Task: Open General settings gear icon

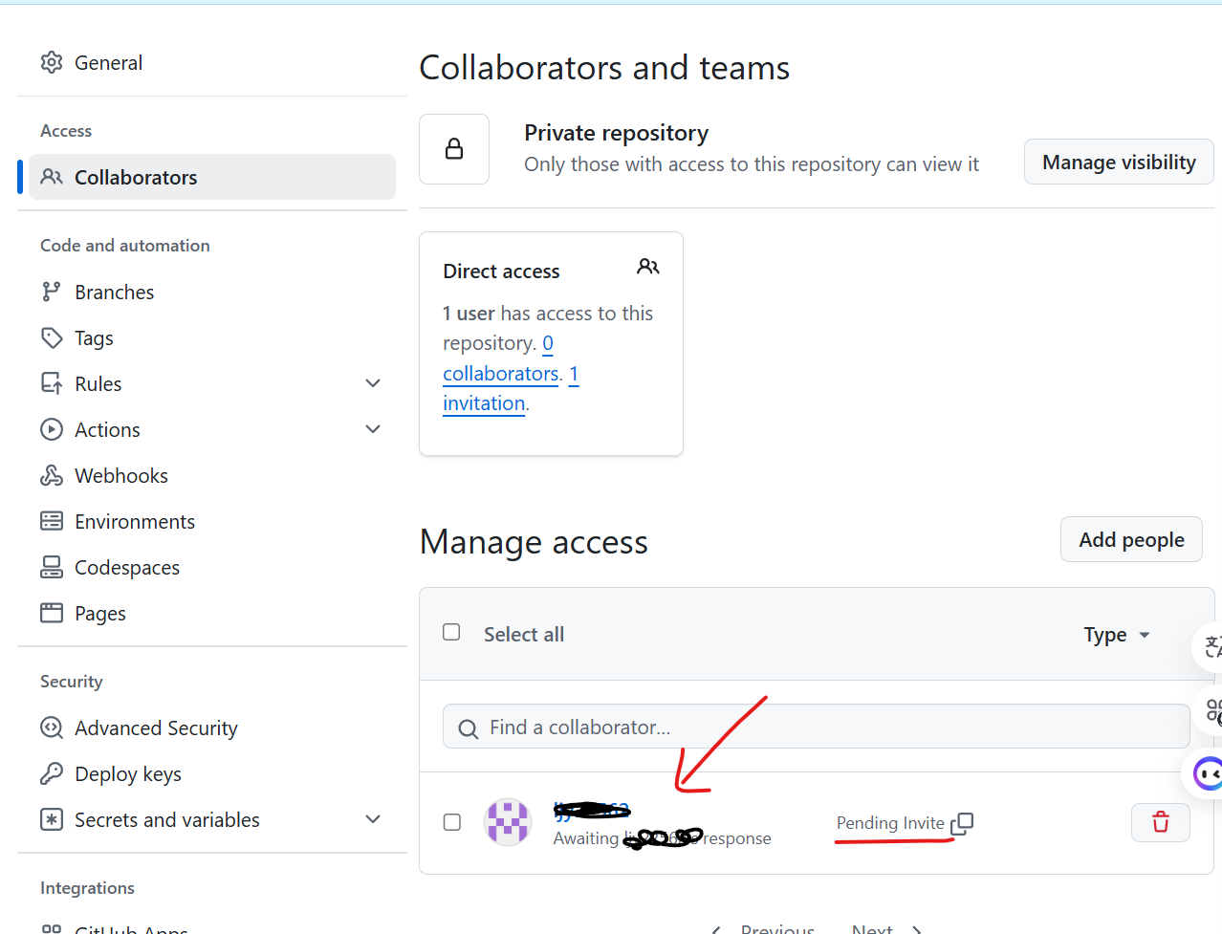Action: [x=52, y=63]
